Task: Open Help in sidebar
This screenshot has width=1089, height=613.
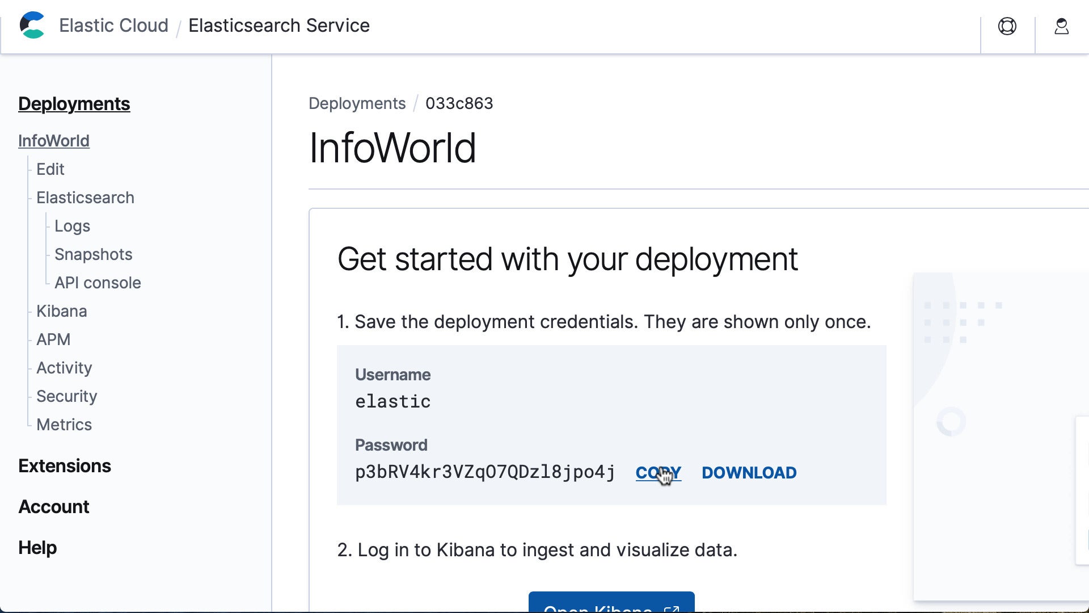Action: [x=37, y=548]
